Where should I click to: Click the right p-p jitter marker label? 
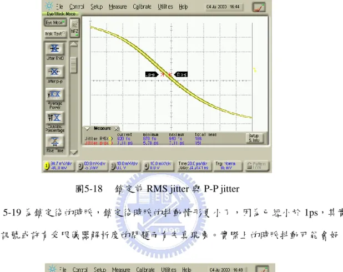pos(181,74)
